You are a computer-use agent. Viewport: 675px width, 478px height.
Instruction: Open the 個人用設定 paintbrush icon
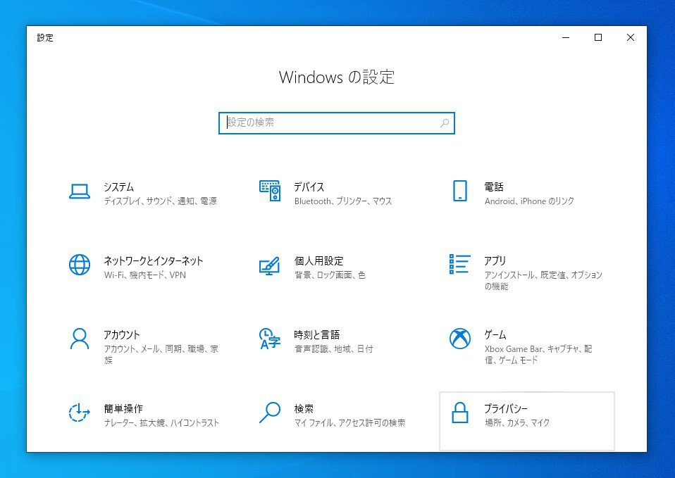tap(270, 266)
